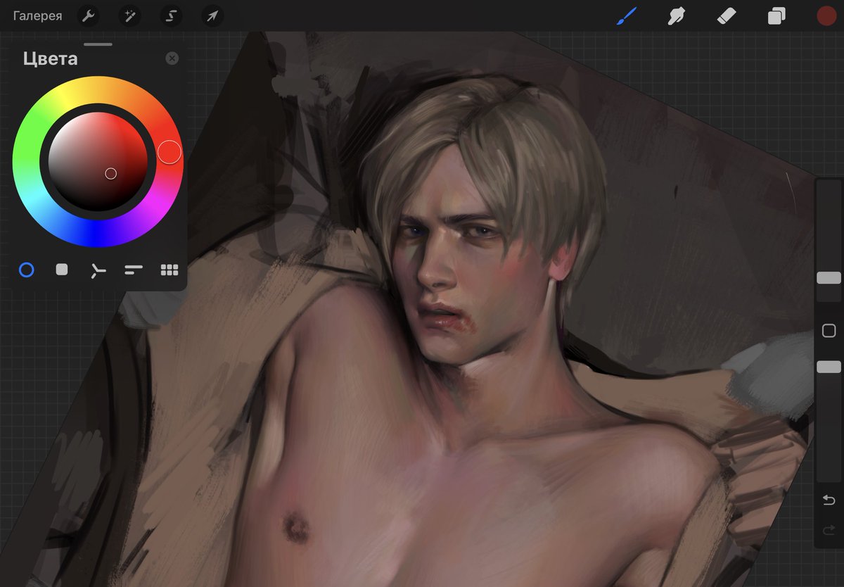Click the brush size slider handle

[829, 278]
